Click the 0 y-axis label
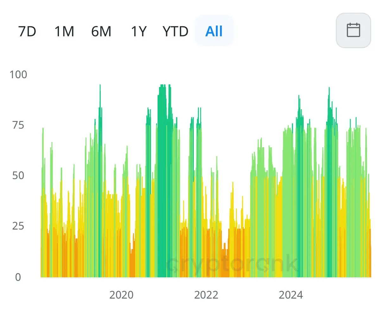Viewport: 380px width, 313px height. [18, 277]
